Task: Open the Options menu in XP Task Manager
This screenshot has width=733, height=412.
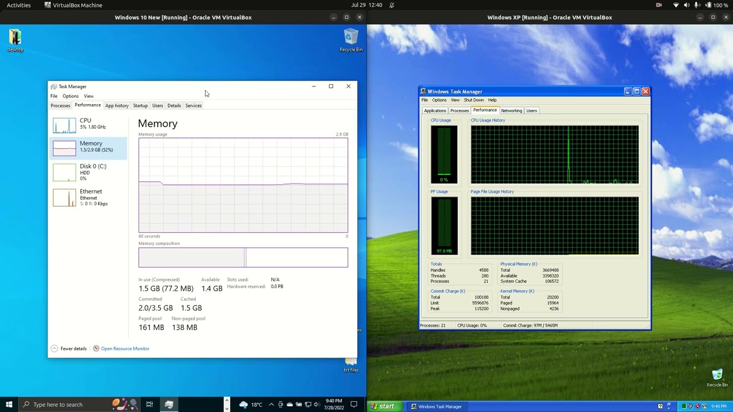Action: coord(439,100)
